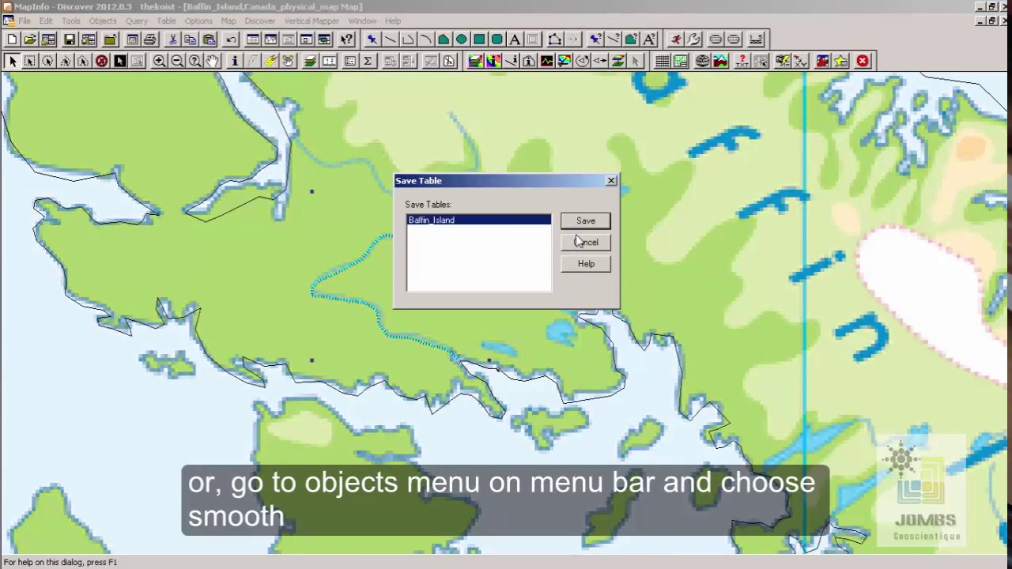
Task: Select Baffin_Island in Save Tables list
Action: coord(478,220)
